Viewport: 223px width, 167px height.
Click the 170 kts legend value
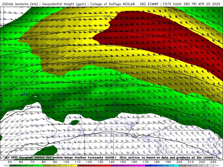145,162
